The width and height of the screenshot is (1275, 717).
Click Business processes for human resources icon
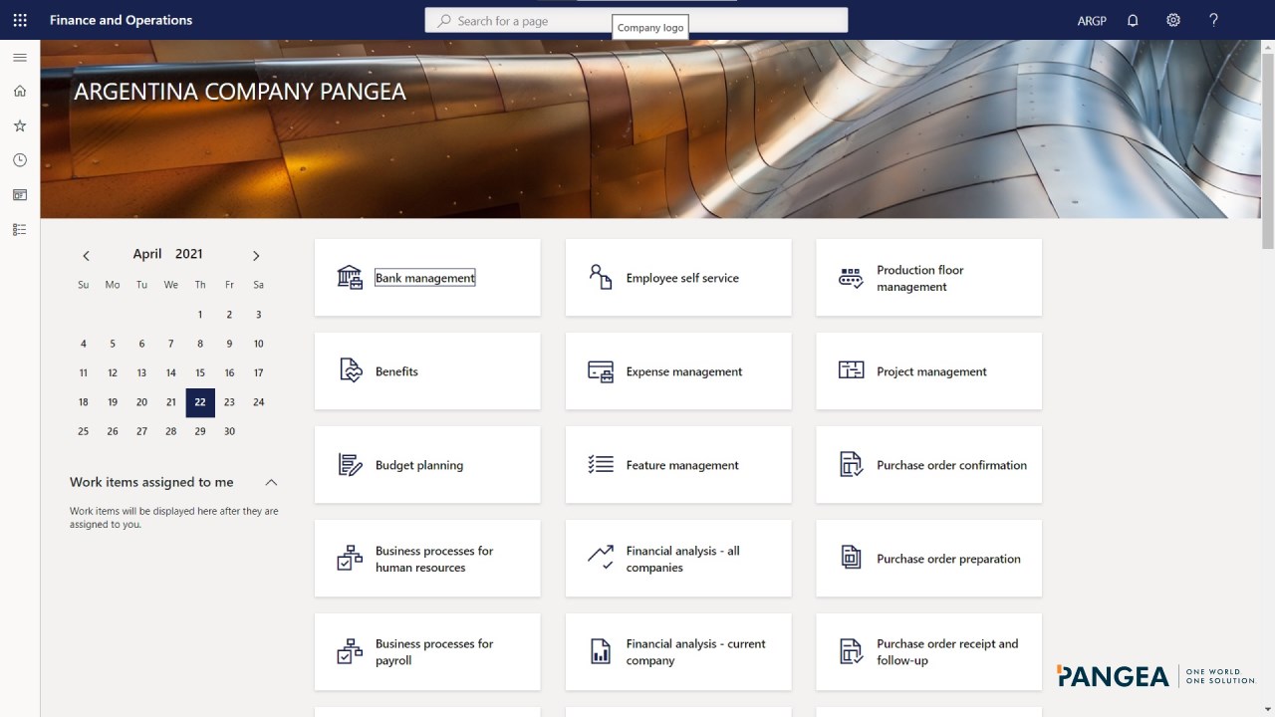tap(350, 558)
